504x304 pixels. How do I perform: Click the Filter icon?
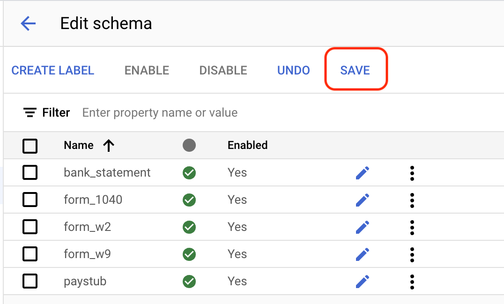tap(30, 113)
